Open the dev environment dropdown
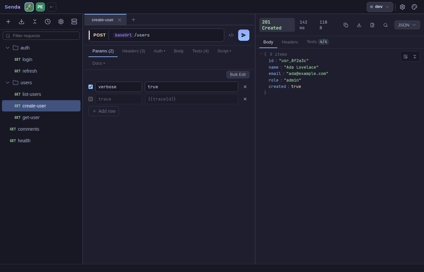The image size is (424, 272). 380,7
